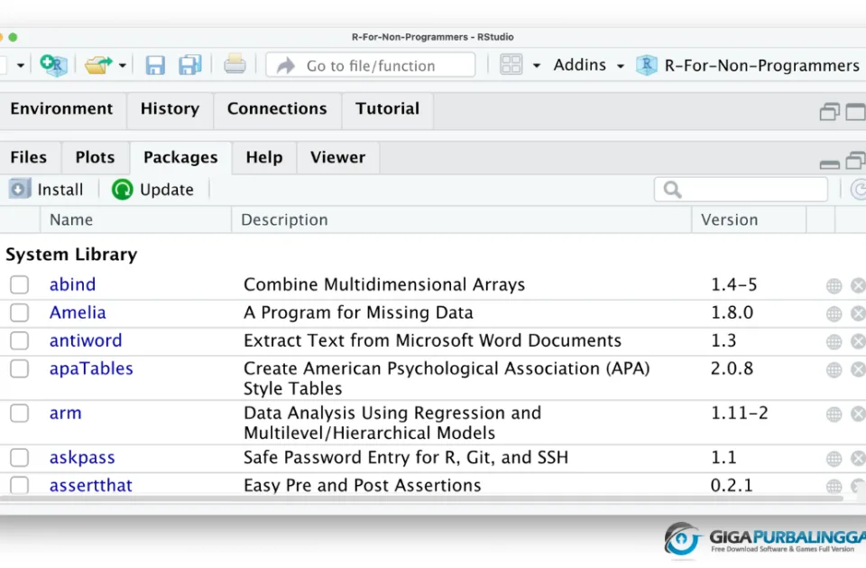
Task: Click the Description column header
Action: tap(461, 220)
